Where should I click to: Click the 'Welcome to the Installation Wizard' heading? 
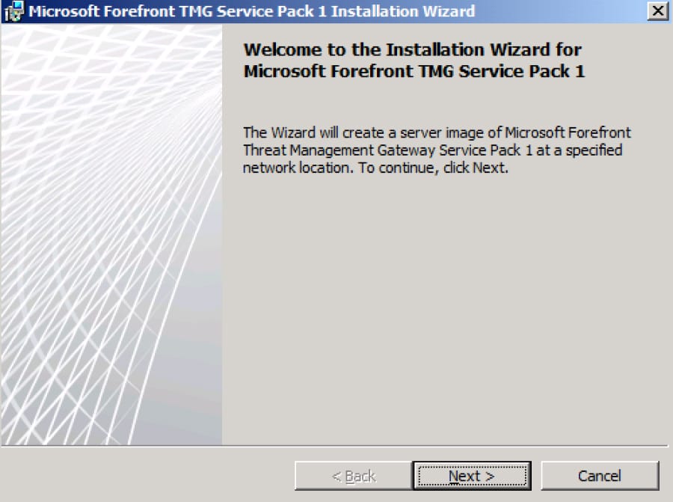pyautogui.click(x=413, y=50)
